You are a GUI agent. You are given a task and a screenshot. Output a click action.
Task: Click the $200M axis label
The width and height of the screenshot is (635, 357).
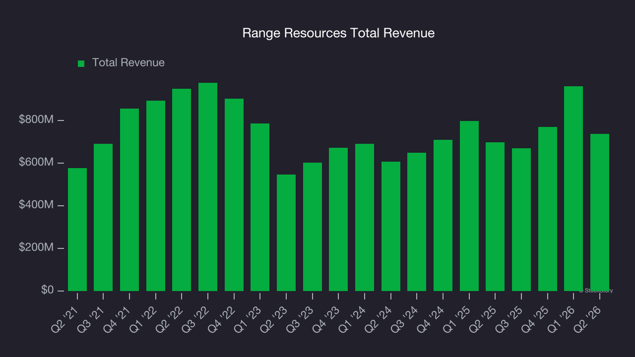click(36, 247)
